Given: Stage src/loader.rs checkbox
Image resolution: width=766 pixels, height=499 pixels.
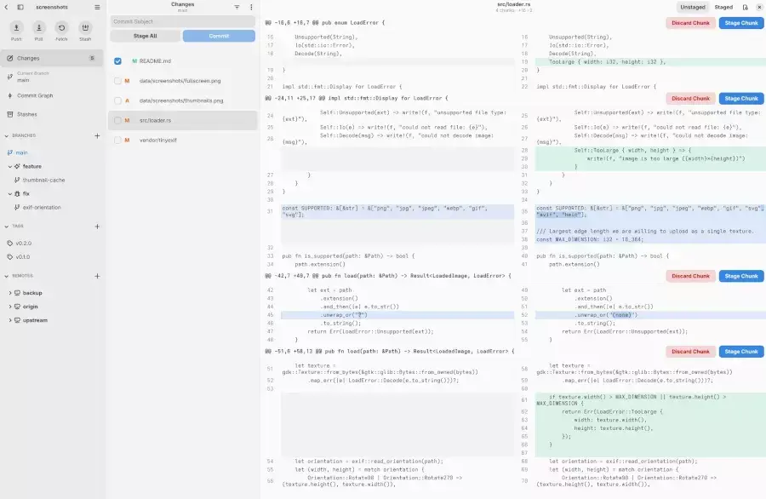Looking at the screenshot, I should coord(117,120).
